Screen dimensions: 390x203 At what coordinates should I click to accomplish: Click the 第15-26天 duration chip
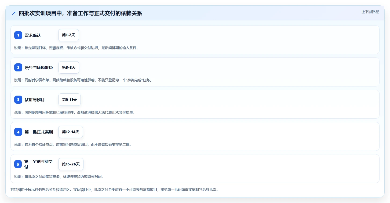click(x=71, y=164)
